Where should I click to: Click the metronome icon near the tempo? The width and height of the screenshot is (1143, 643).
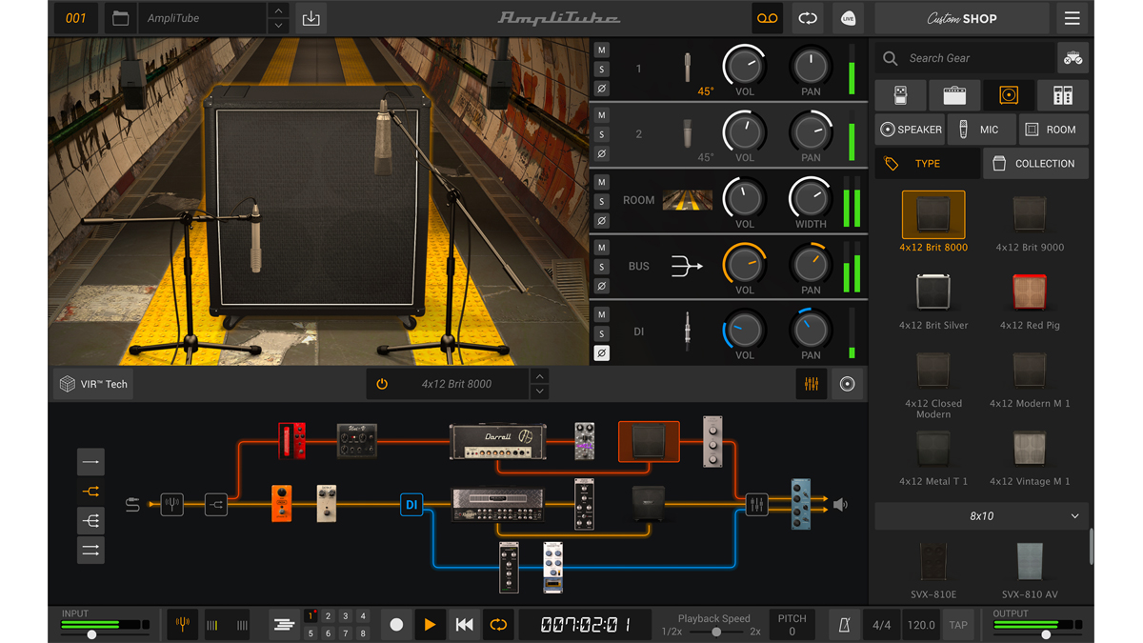[x=844, y=625]
